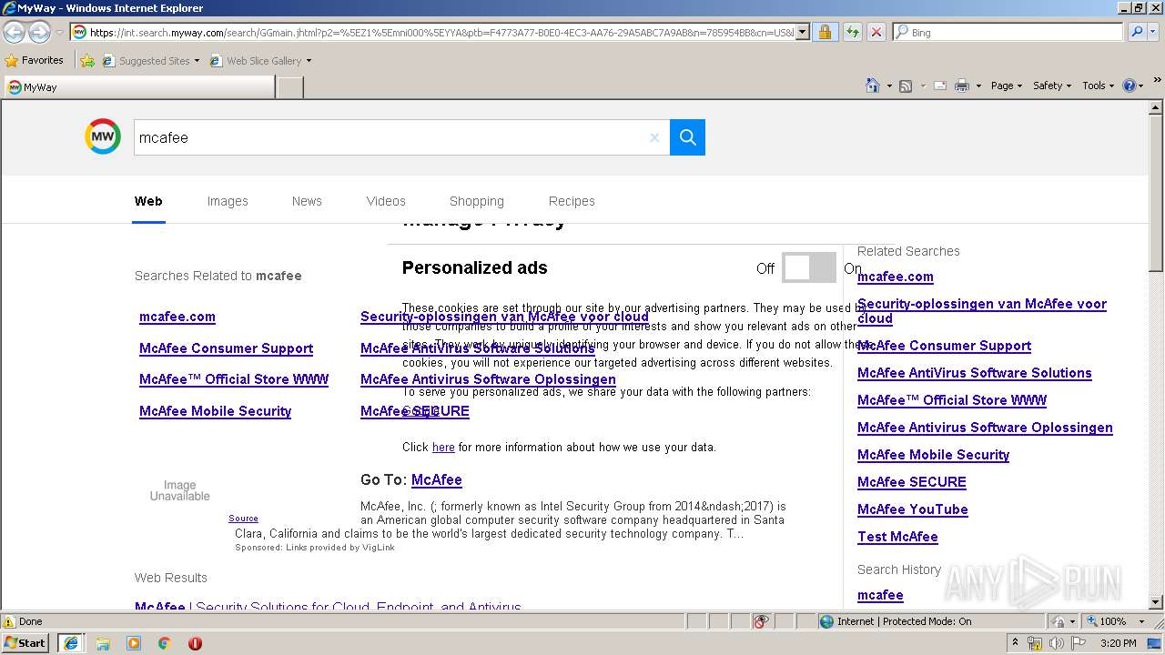Click the Stop loading icon
This screenshot has height=655, width=1165.
coord(876,32)
